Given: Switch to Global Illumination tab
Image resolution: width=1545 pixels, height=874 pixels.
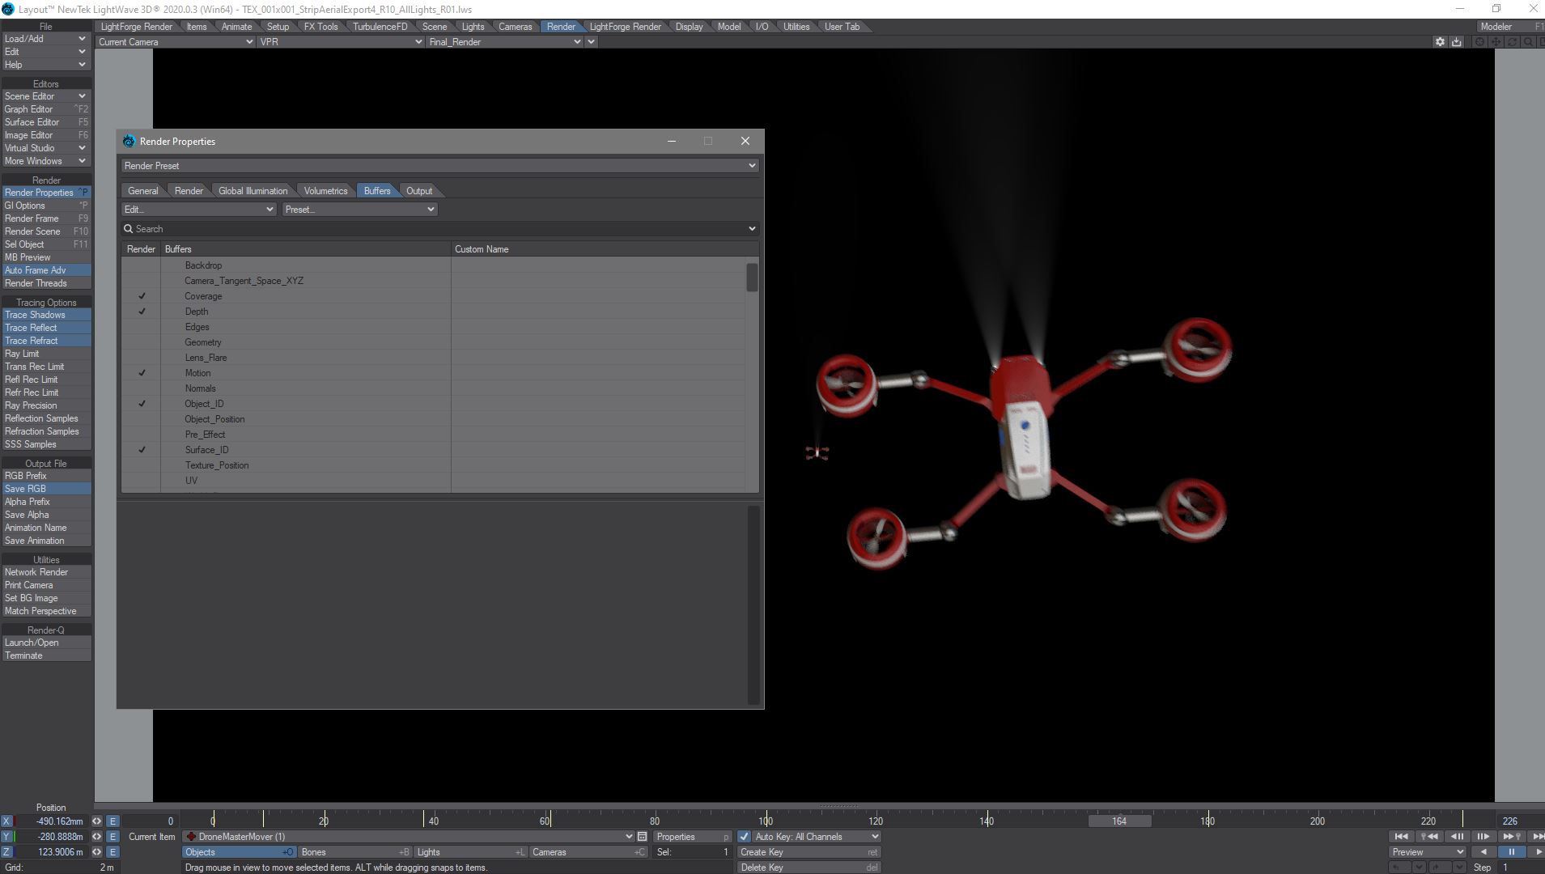Looking at the screenshot, I should [253, 191].
